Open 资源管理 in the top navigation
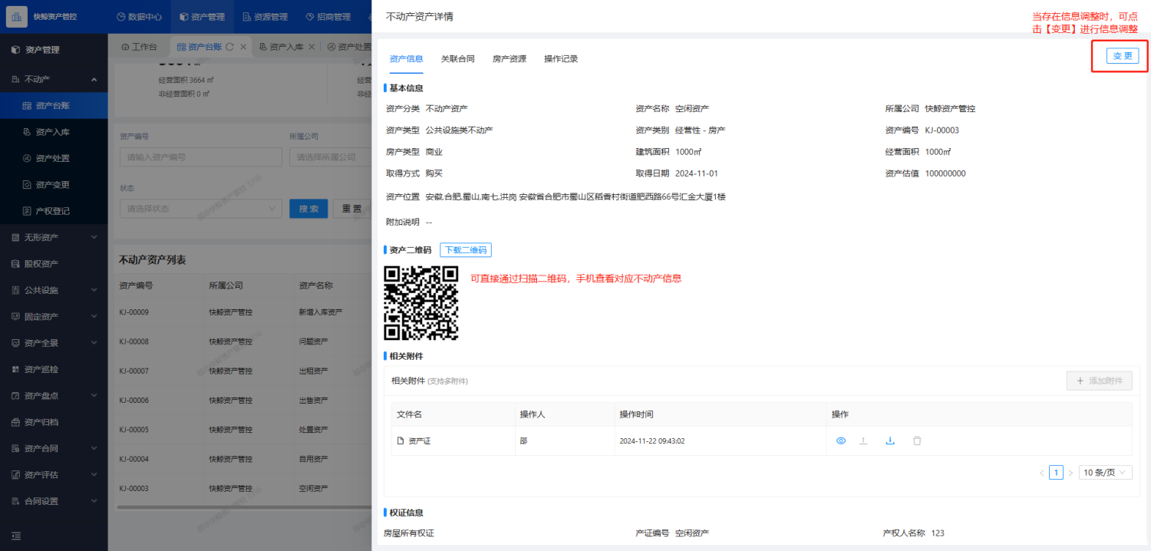This screenshot has height=551, width=1151. (265, 16)
